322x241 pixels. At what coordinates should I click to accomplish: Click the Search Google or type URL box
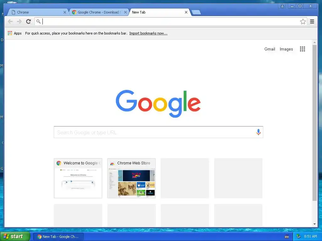(158, 132)
